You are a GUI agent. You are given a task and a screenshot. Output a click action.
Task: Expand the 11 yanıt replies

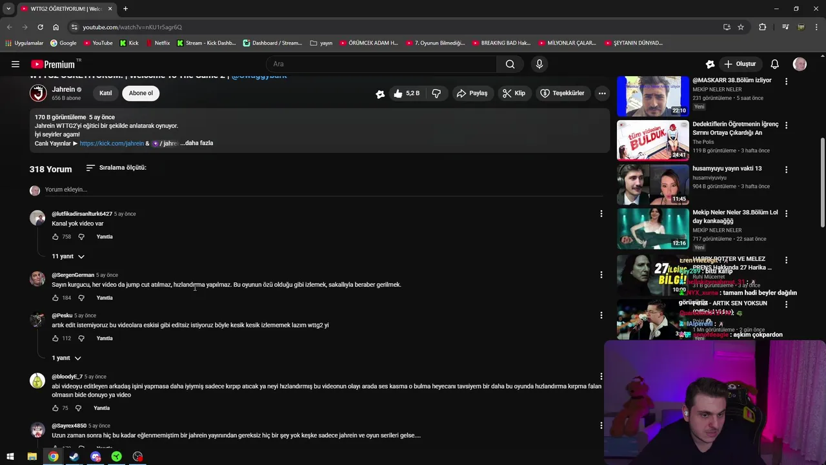tap(68, 256)
